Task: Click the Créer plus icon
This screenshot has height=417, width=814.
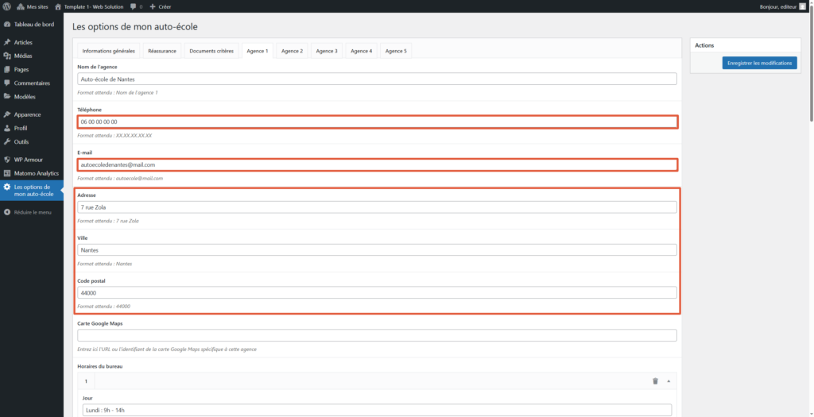Action: pyautogui.click(x=153, y=6)
